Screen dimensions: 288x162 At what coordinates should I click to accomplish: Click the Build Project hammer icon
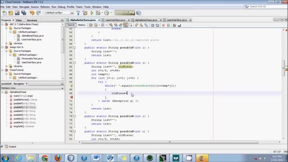click(78, 13)
